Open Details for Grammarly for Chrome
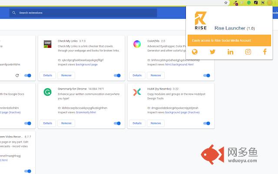This screenshot has width=278, height=174. pyautogui.click(x=48, y=123)
